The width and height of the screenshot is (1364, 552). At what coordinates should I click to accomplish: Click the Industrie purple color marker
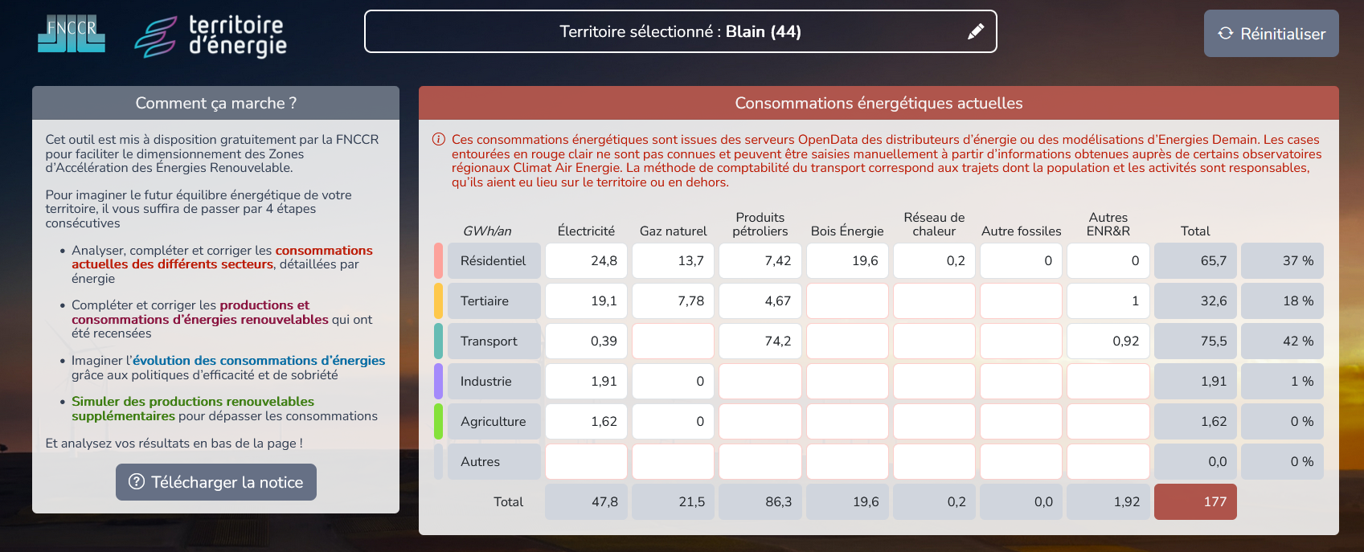tap(438, 382)
